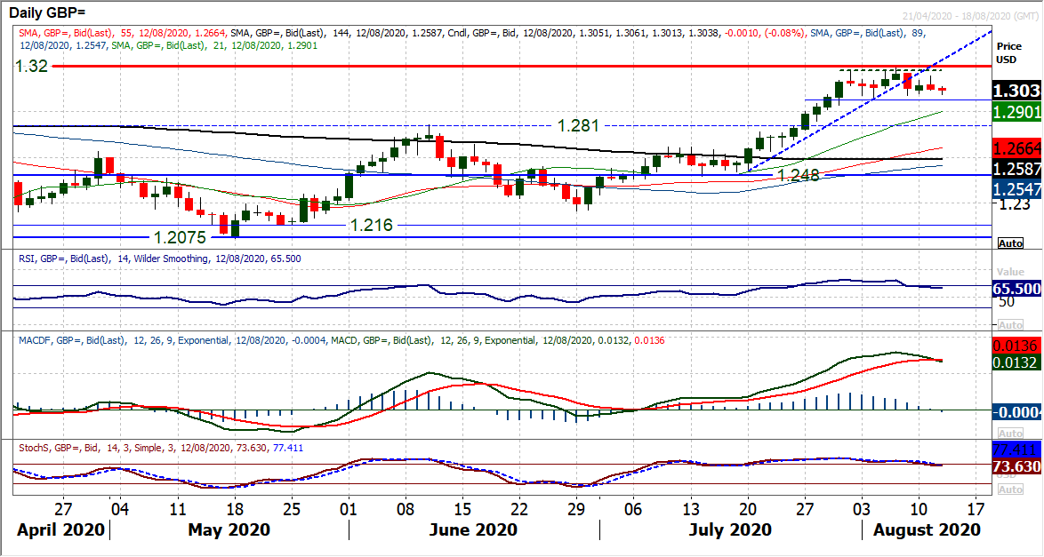Select the 1.216 level annotation
Screen dimensions: 1044x557
(x=373, y=225)
